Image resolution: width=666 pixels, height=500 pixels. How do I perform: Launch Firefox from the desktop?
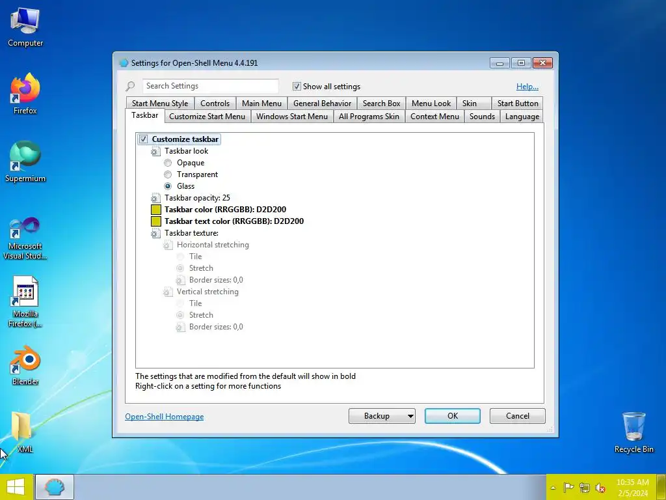[25, 94]
